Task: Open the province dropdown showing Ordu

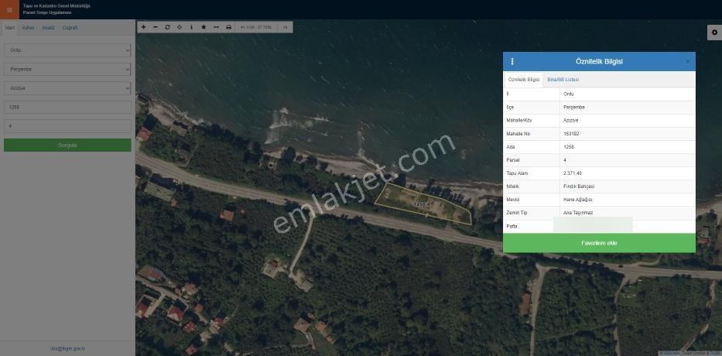Action: click(x=67, y=50)
